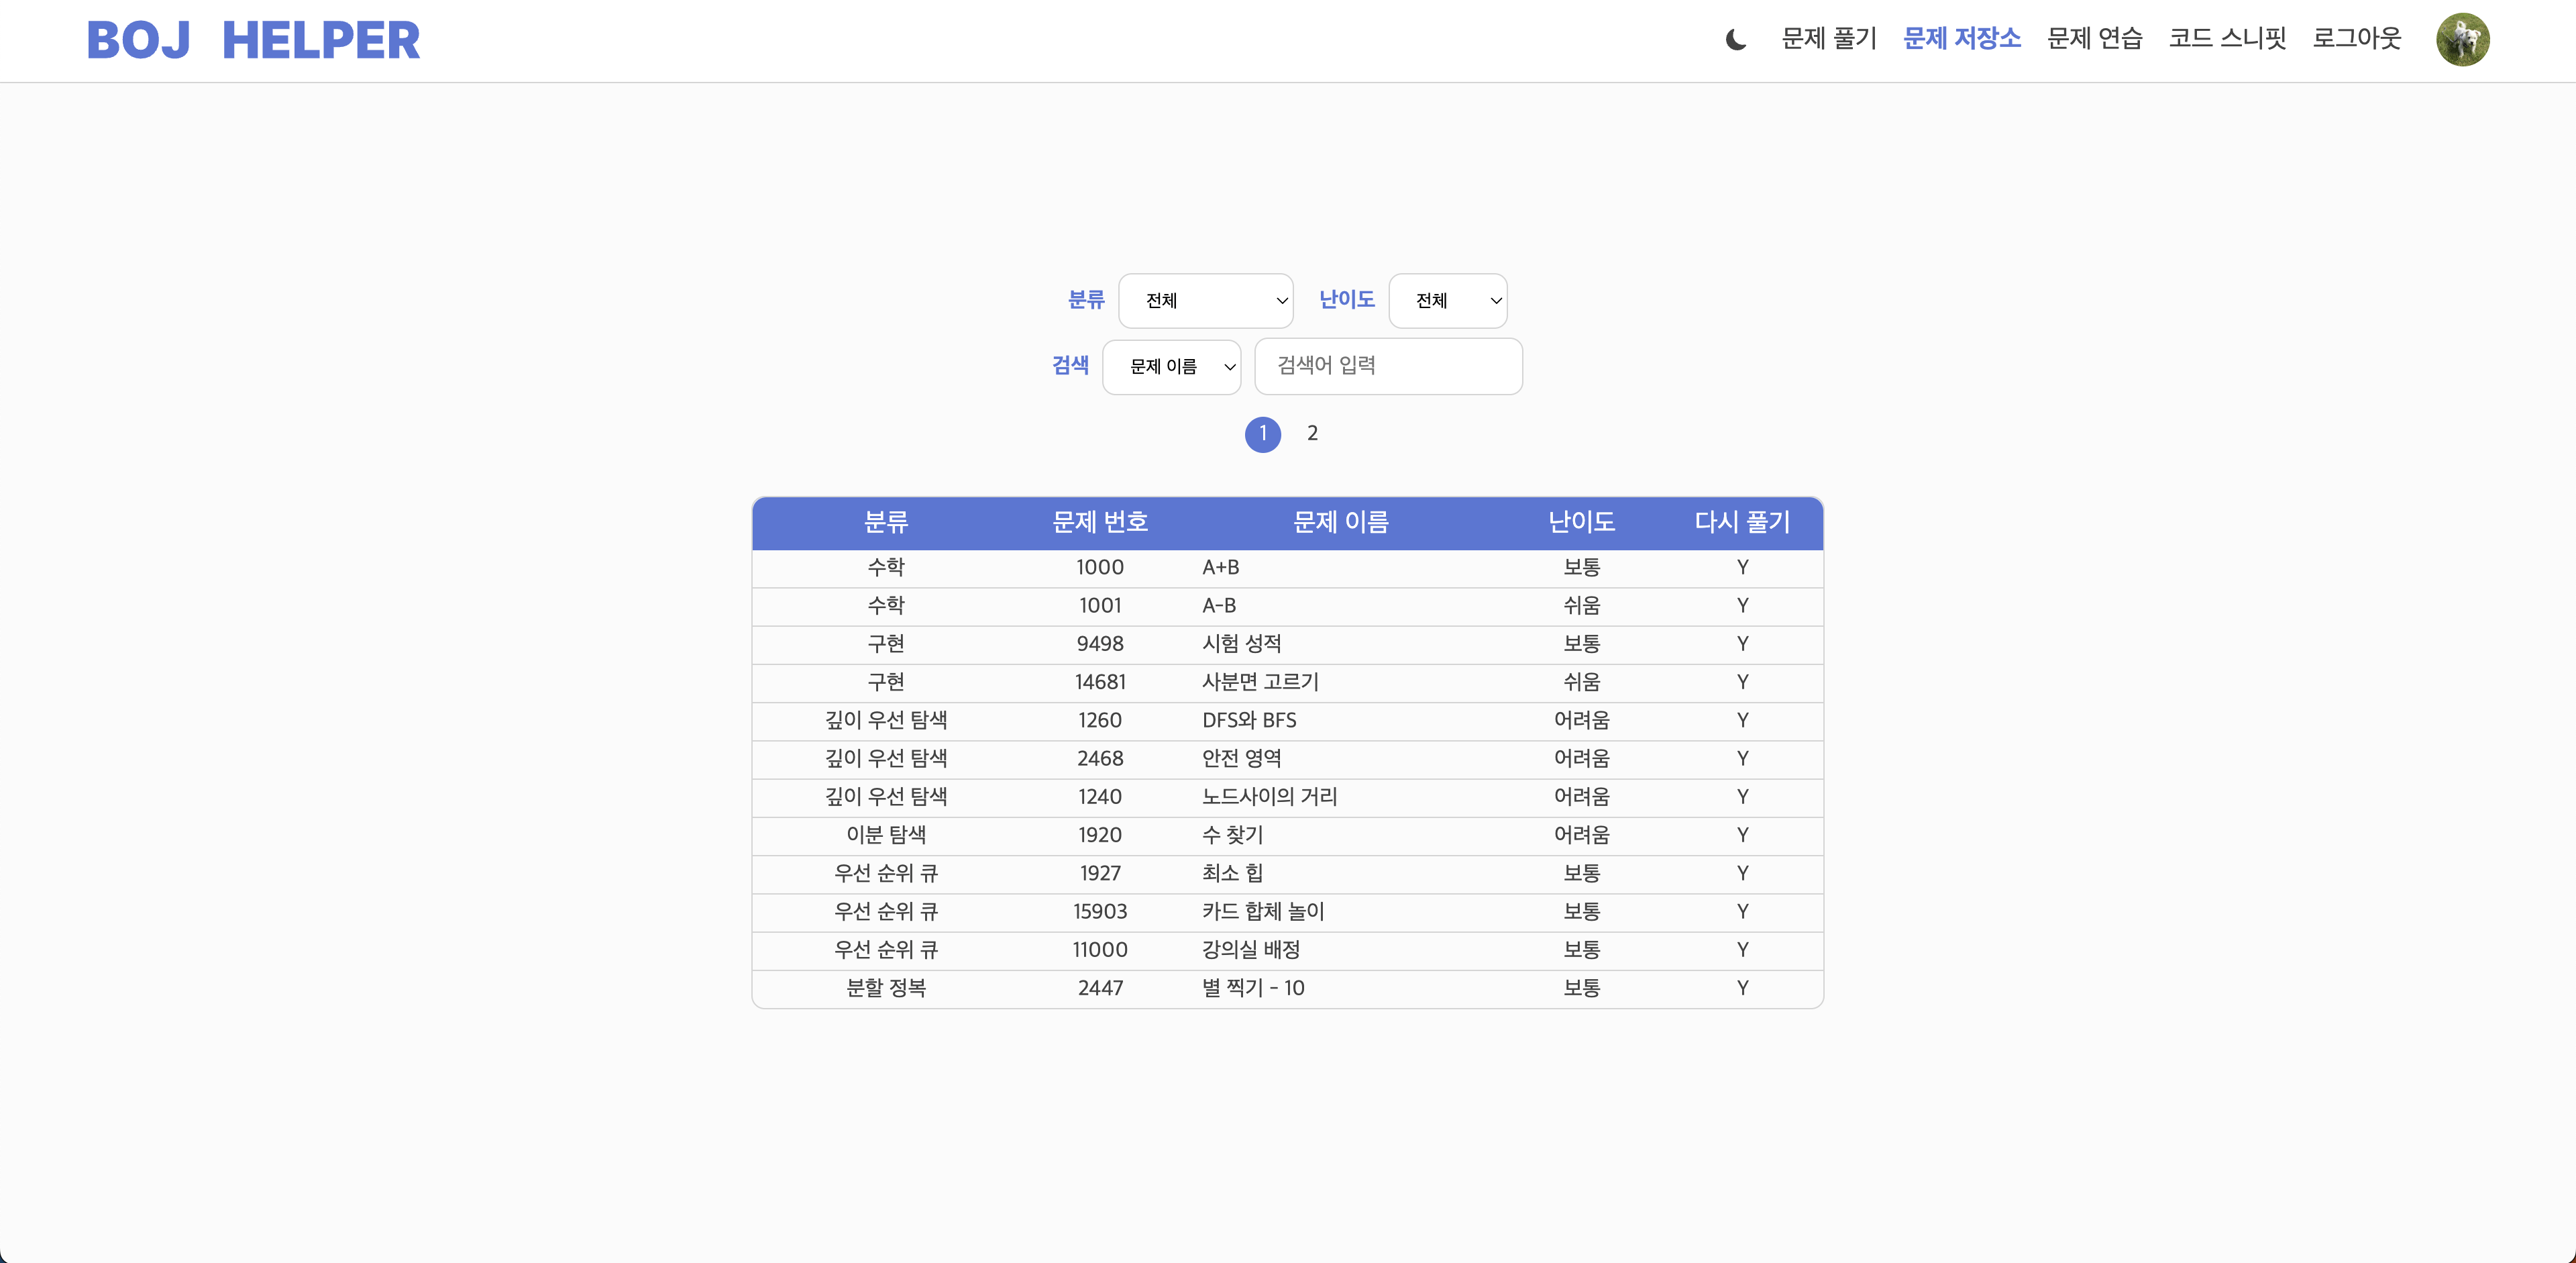Select current page 1 button
This screenshot has width=2576, height=1263.
click(x=1262, y=434)
